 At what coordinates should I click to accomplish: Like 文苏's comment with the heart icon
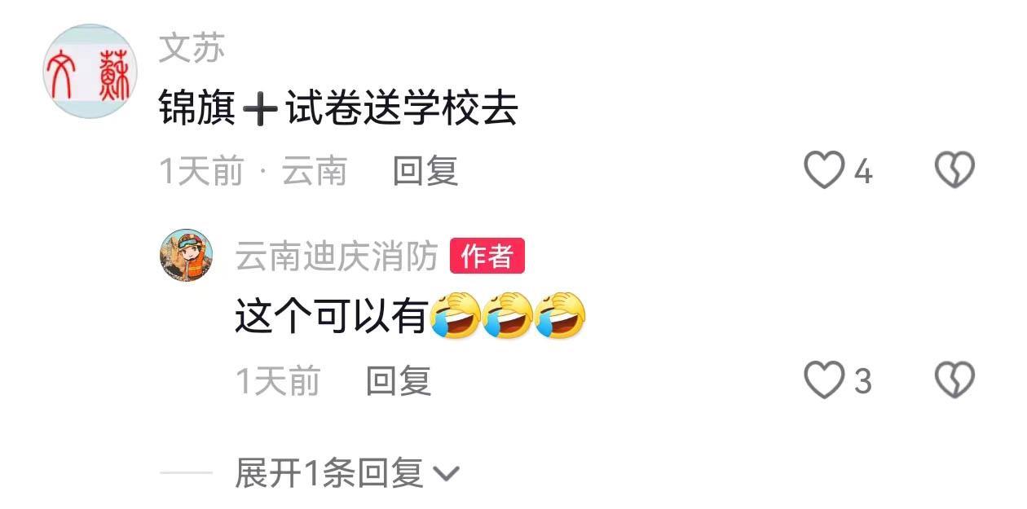[x=824, y=171]
